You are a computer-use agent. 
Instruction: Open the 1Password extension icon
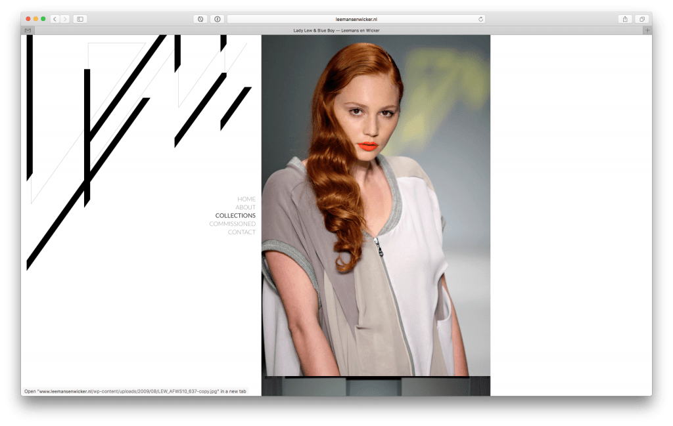coord(217,19)
